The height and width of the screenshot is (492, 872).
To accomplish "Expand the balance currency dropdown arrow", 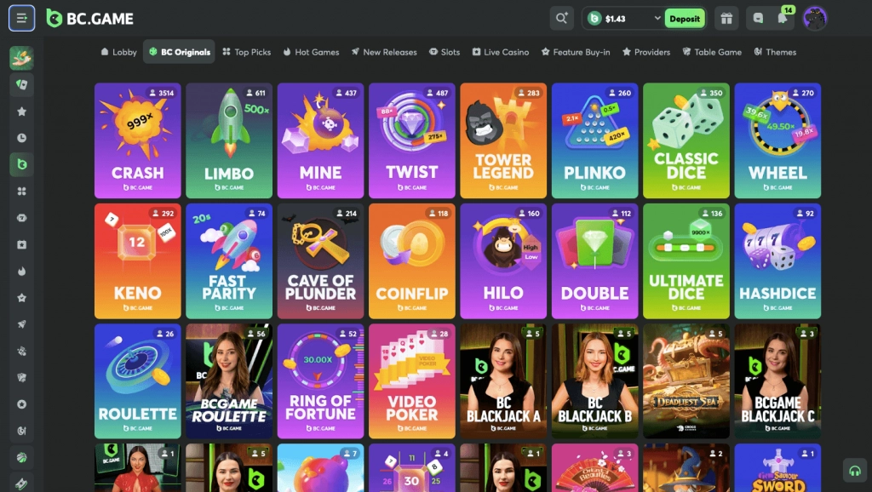I will [657, 19].
